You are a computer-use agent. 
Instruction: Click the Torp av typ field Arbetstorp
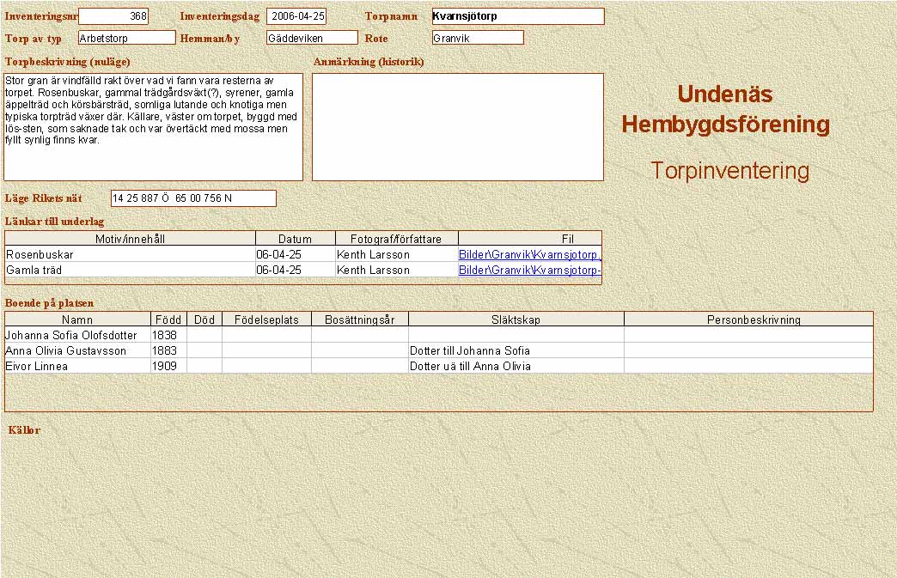(126, 38)
